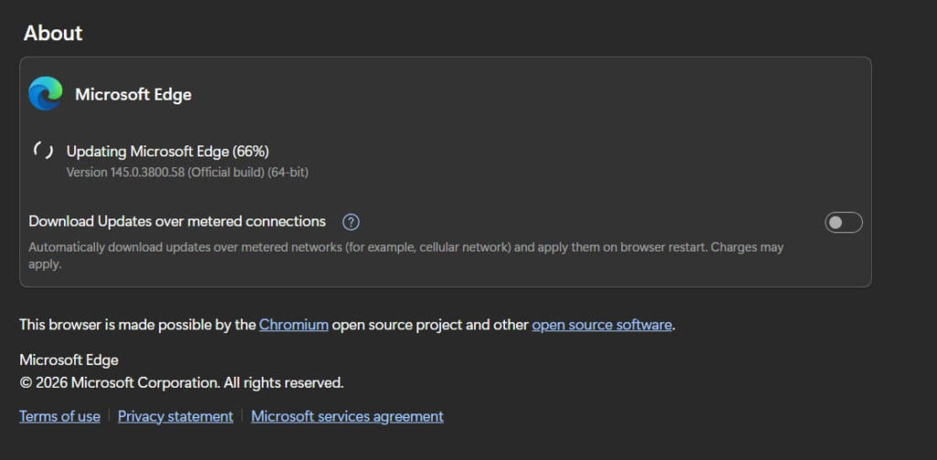
Task: Open the Terms of use link
Action: coord(59,416)
